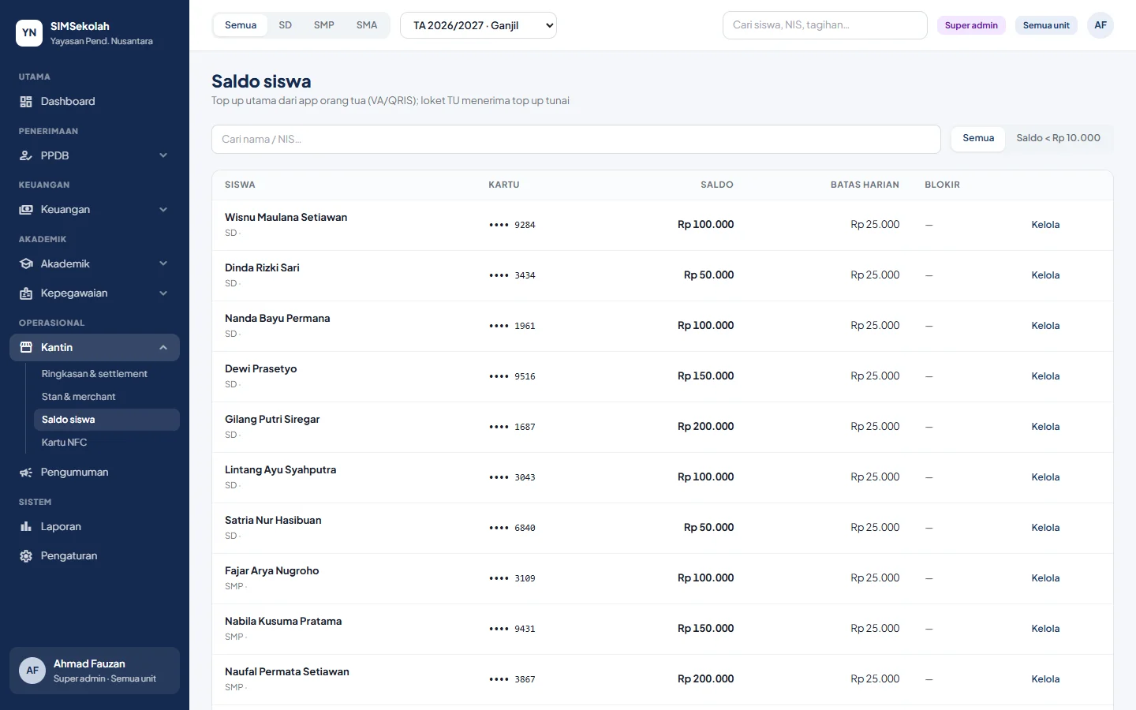The image size is (1136, 710).
Task: Expand the PPDB menu chevron
Action: coord(163,156)
